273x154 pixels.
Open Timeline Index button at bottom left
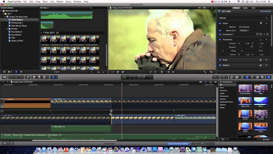tap(11, 144)
